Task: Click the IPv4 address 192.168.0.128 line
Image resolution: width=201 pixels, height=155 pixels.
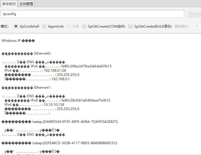Action: (x=35, y=71)
